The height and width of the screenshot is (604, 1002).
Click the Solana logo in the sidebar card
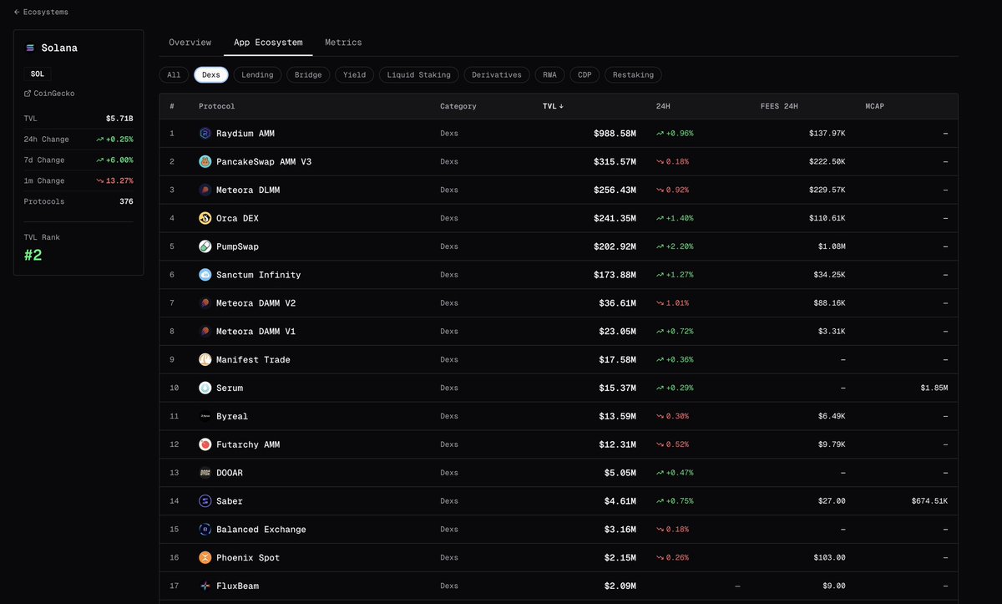31,48
